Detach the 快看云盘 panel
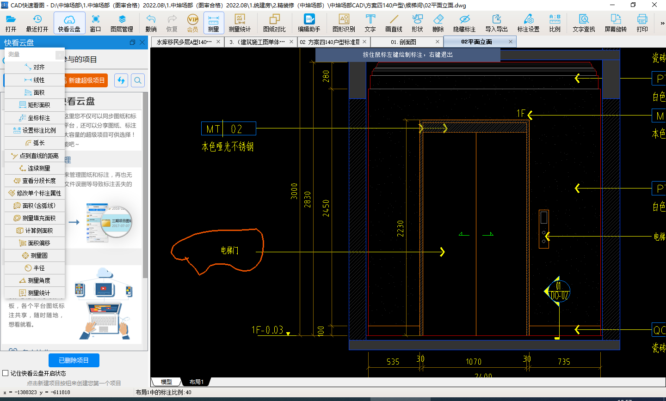Screen dimensions: 666x401 pyautogui.click(x=133, y=42)
